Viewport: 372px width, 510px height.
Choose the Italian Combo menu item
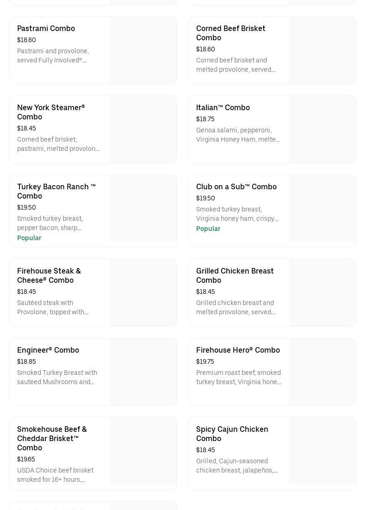point(223,107)
